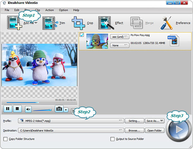Viewport: 193px width, 149px height.
Task: Click the Po Pow Pay.mpg thumbnail
Action: click(x=97, y=41)
